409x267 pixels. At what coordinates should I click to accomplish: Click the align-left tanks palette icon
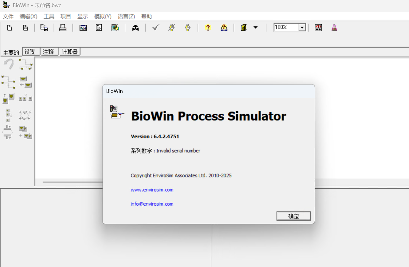25,82
